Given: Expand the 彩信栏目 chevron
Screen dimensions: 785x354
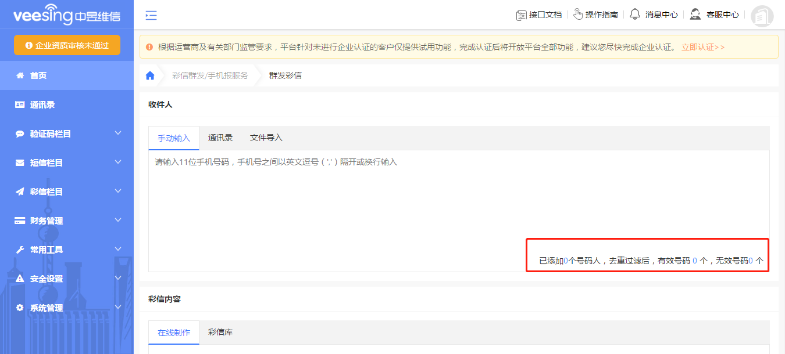Looking at the screenshot, I should coord(118,191).
